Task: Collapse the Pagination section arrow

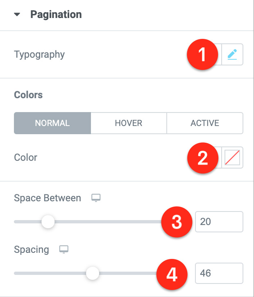Action: coord(17,14)
